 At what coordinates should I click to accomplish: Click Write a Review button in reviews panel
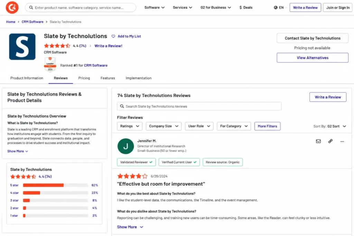point(328,97)
